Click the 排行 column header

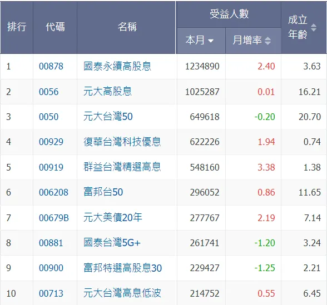pyautogui.click(x=17, y=27)
